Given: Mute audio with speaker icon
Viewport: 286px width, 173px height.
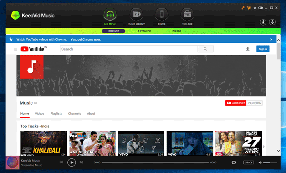Looking at the screenshot, I should (x=260, y=163).
